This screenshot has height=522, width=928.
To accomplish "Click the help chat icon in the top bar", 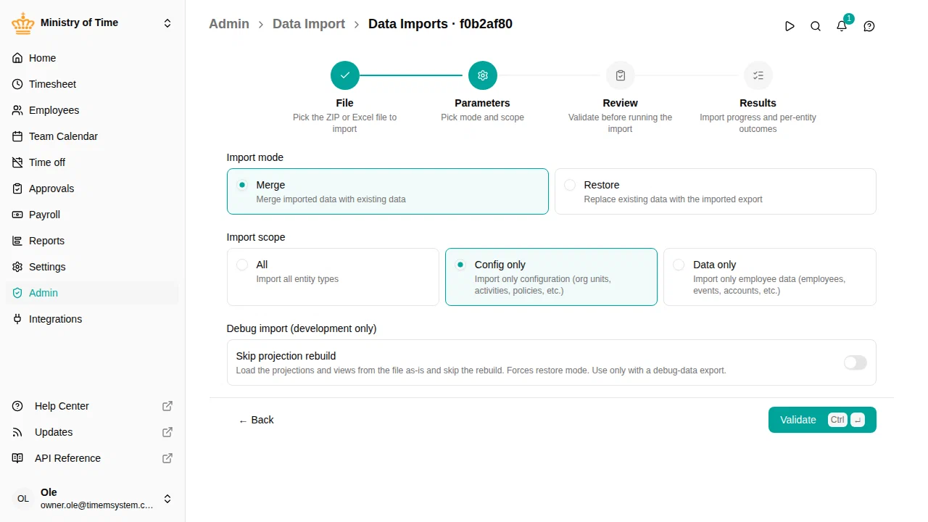I will point(869,26).
